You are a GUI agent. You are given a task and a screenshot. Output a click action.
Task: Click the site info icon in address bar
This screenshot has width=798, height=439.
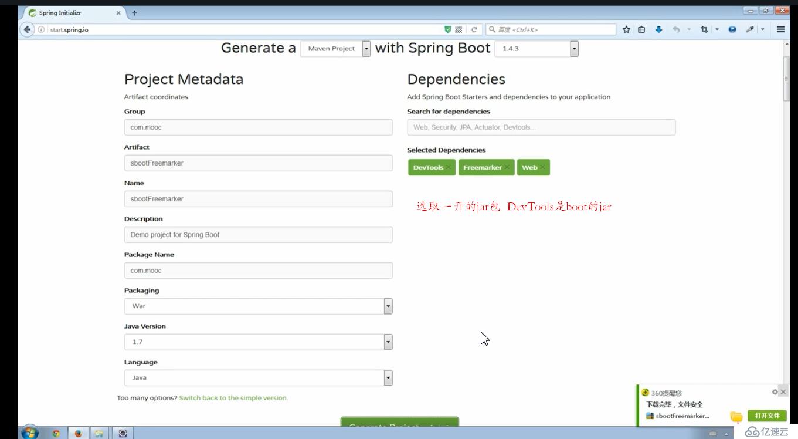(41, 29)
